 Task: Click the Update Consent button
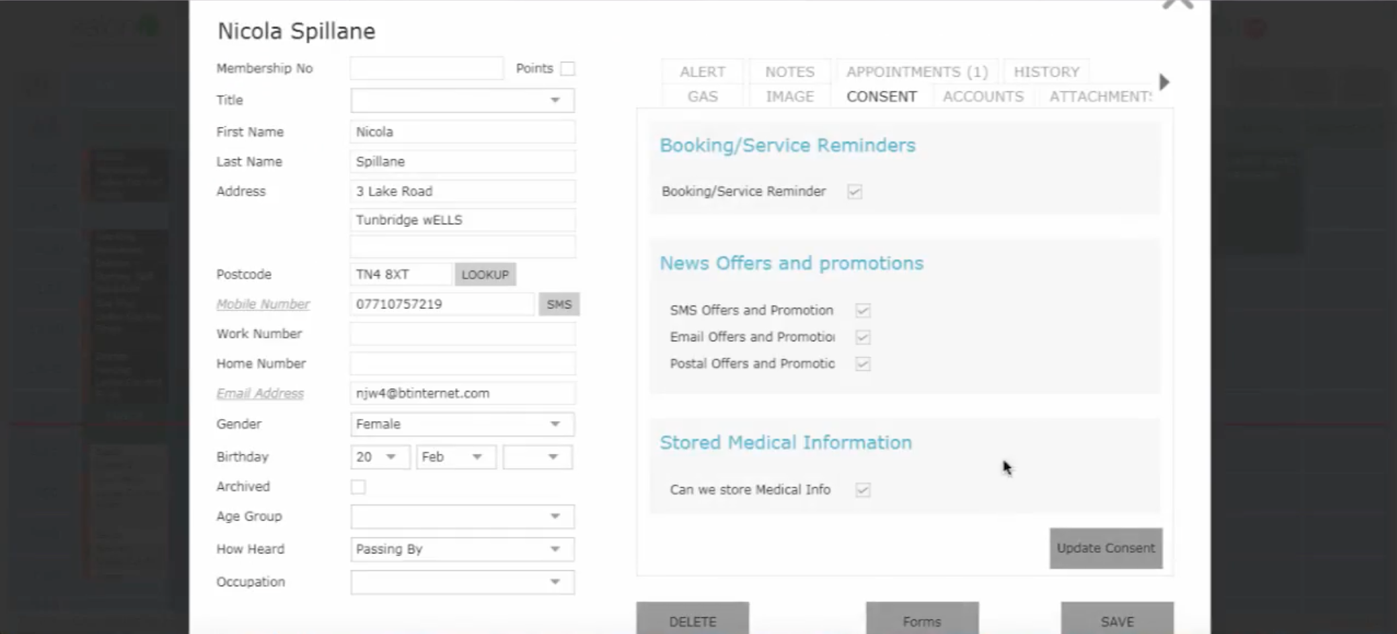click(x=1105, y=548)
